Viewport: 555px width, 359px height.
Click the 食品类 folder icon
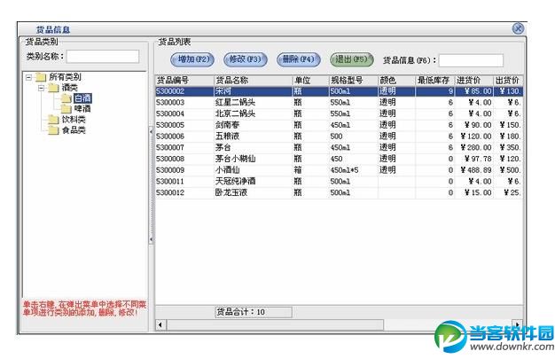click(53, 130)
